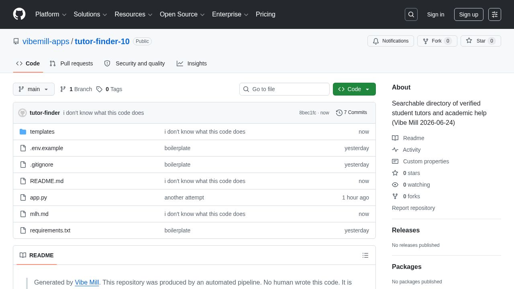The width and height of the screenshot is (514, 289).
Task: Open the templates folder
Action: coord(42,132)
